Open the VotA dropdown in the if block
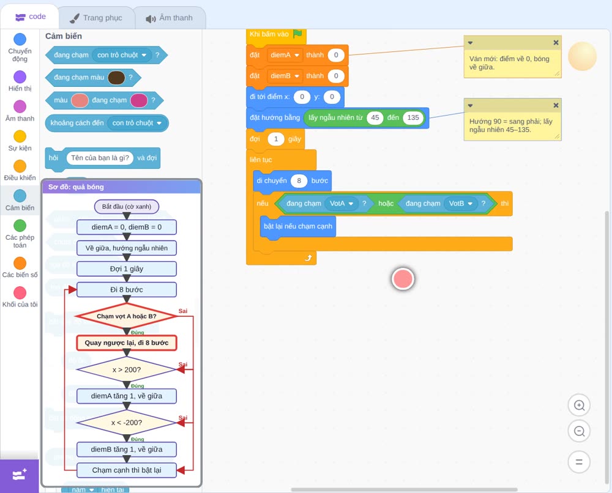 341,203
